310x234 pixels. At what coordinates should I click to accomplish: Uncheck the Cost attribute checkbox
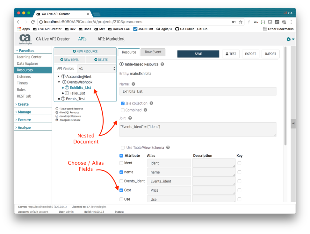click(121, 190)
